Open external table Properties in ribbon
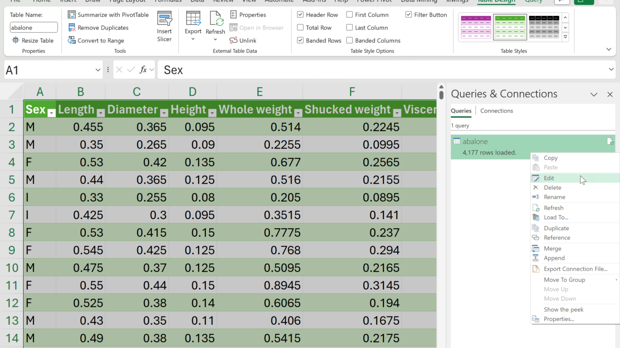Image resolution: width=620 pixels, height=348 pixels. pos(248,15)
